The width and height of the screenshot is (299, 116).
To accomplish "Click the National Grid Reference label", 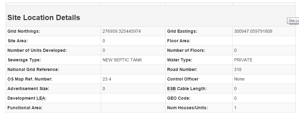I will click(x=33, y=69).
